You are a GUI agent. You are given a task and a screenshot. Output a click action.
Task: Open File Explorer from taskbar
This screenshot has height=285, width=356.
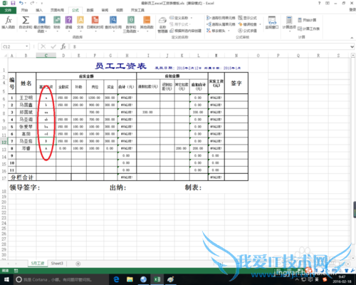130,279
